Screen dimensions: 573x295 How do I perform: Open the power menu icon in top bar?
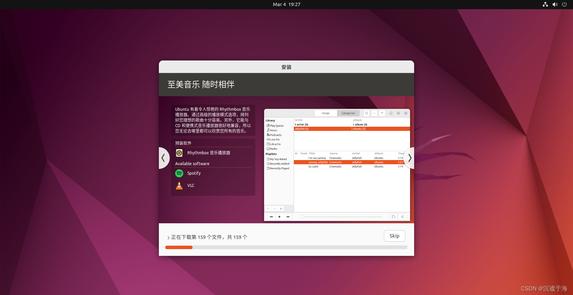point(565,4)
